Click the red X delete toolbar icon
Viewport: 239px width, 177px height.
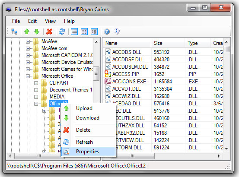49,32
